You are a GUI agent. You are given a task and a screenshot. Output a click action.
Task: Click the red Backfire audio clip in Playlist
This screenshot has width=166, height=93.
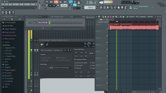tap(134, 27)
